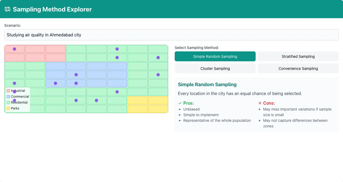The image size is (343, 182).
Task: Pick the Convenience Sampling option
Action: pos(298,69)
